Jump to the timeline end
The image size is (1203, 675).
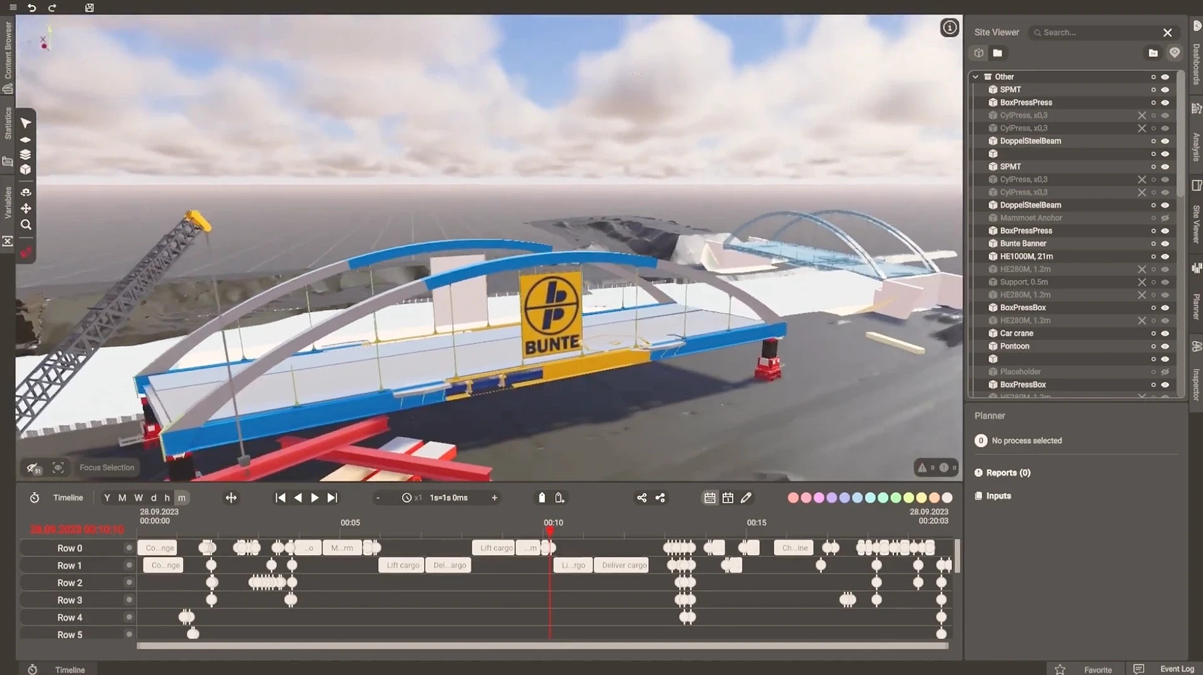click(332, 498)
